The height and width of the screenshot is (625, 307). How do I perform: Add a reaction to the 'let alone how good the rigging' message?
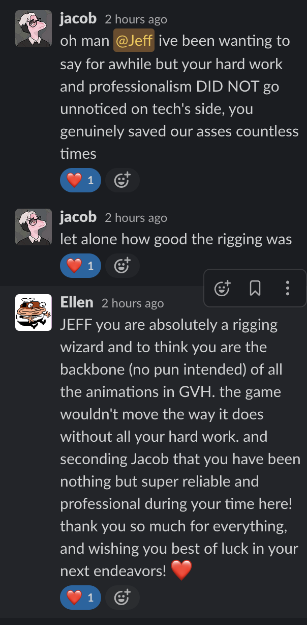pos(122,265)
